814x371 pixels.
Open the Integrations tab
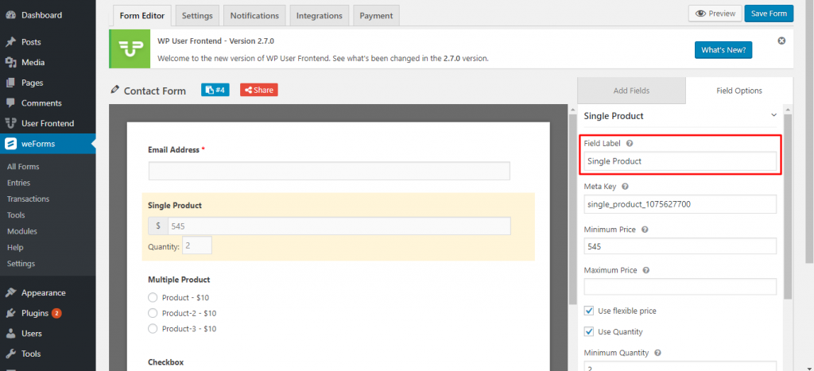click(x=320, y=15)
